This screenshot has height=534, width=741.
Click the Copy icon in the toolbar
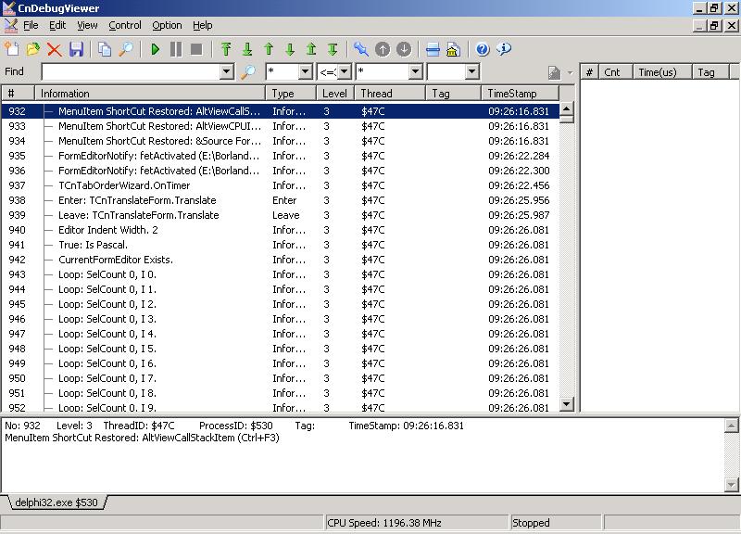pos(105,49)
